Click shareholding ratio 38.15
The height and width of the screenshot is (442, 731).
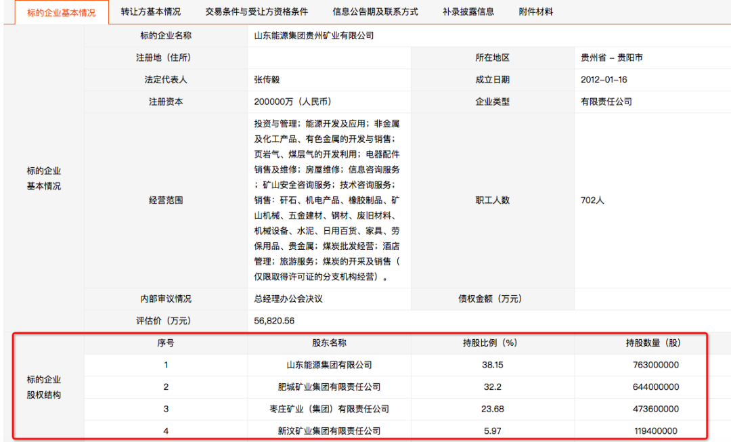pyautogui.click(x=492, y=365)
